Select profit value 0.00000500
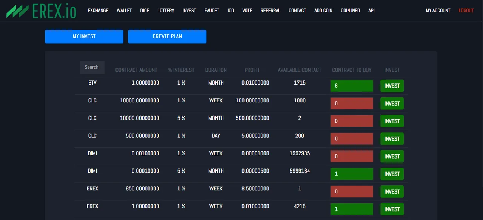Screen dimensions: 483x220 tap(255, 171)
